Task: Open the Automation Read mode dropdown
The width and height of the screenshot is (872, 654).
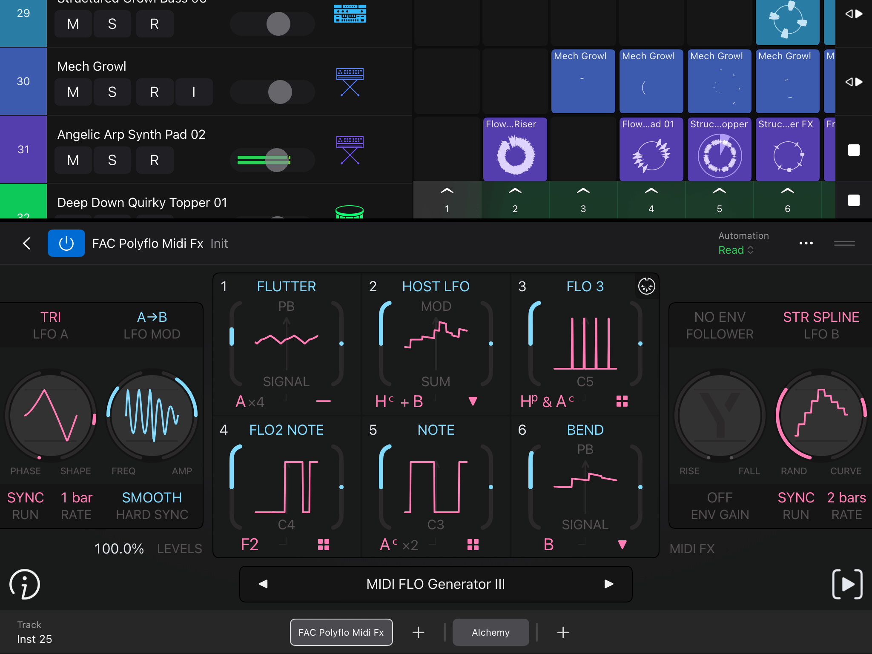Action: [x=736, y=250]
